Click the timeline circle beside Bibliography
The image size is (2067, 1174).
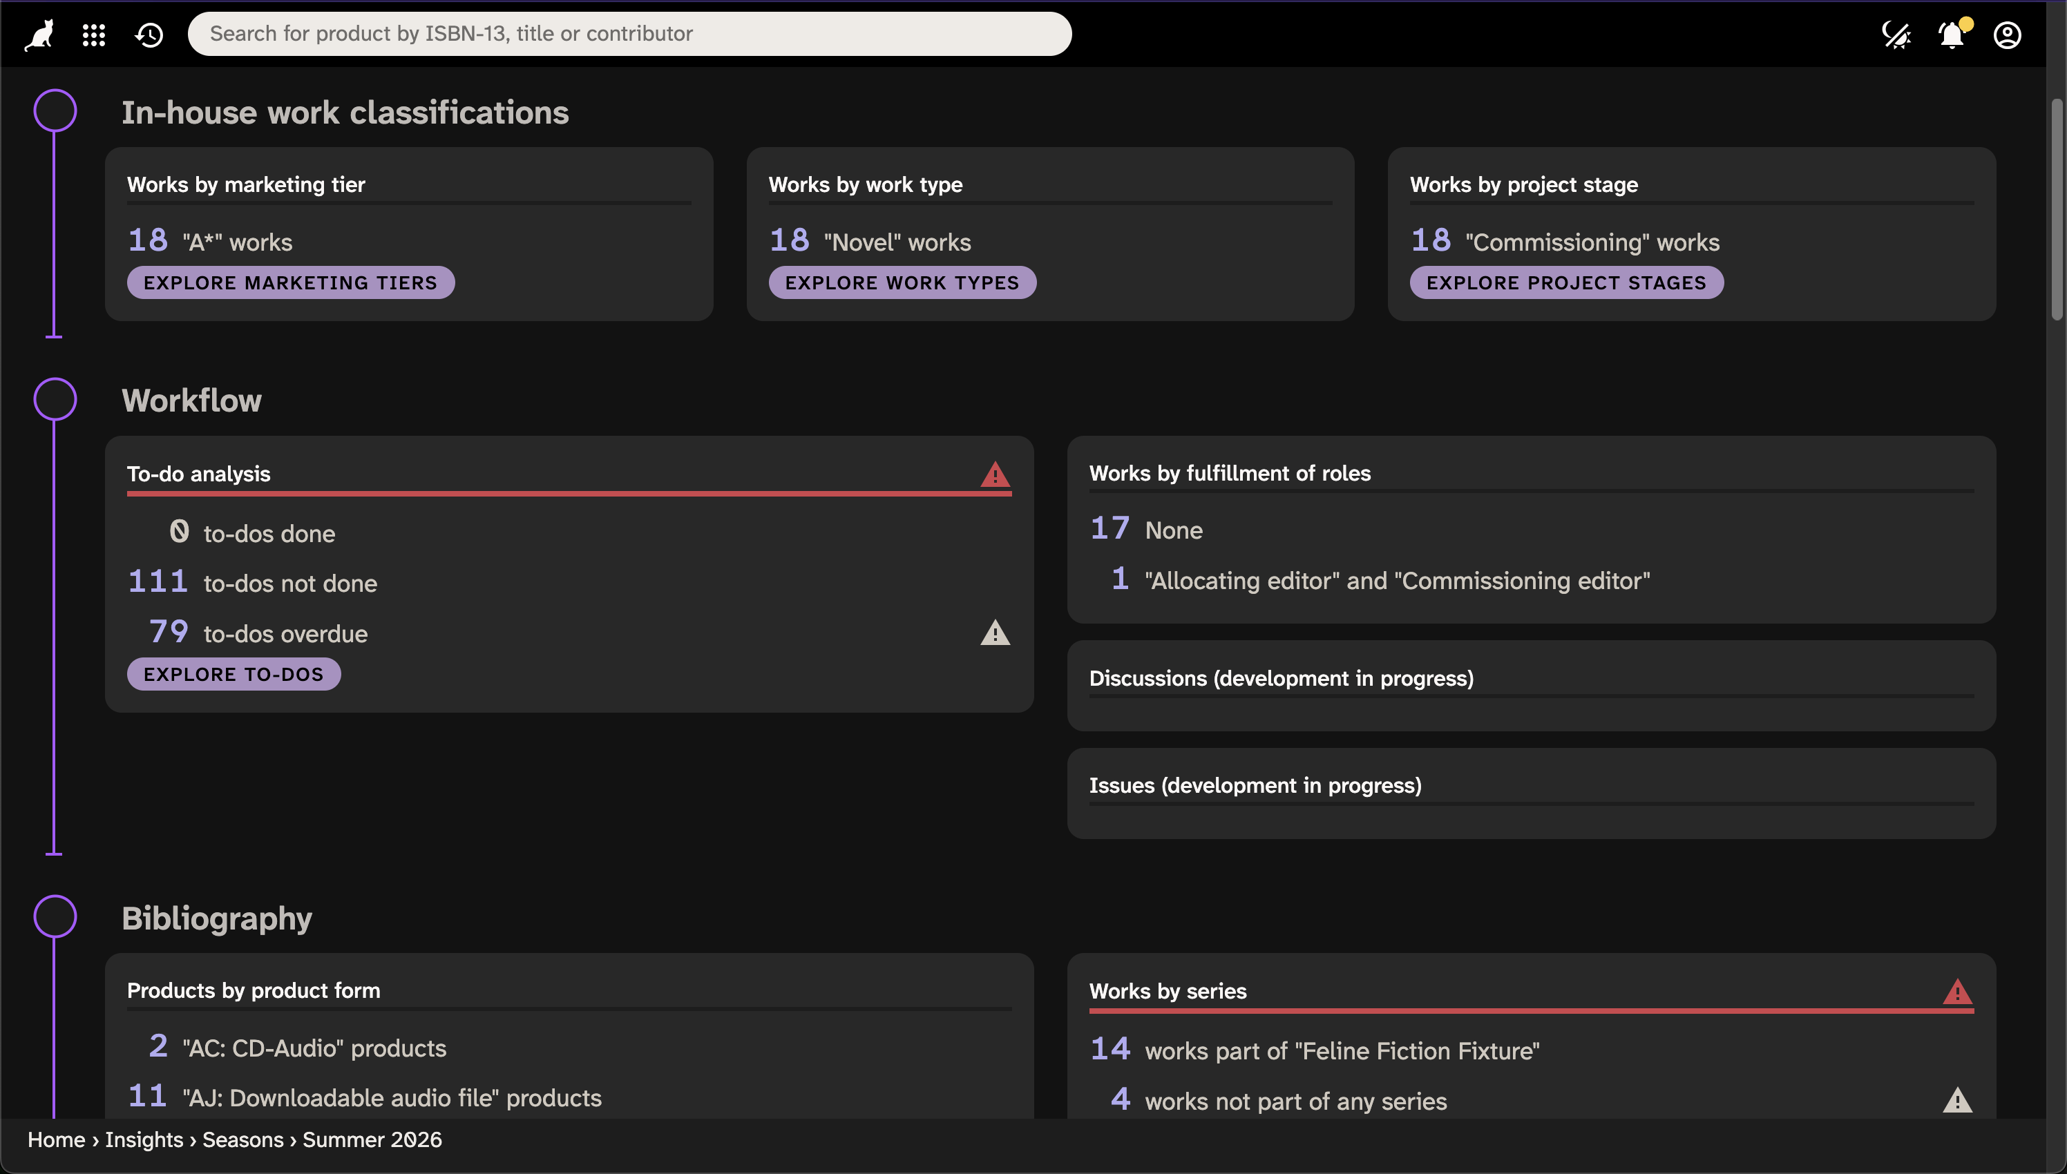[x=55, y=916]
